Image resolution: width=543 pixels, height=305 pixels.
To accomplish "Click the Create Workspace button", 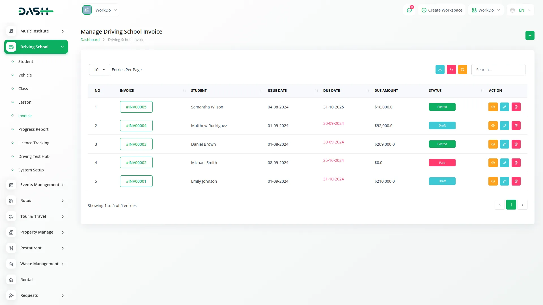I will tap(442, 10).
